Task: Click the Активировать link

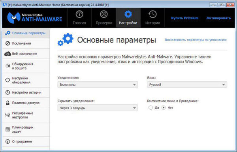Action: (218, 18)
